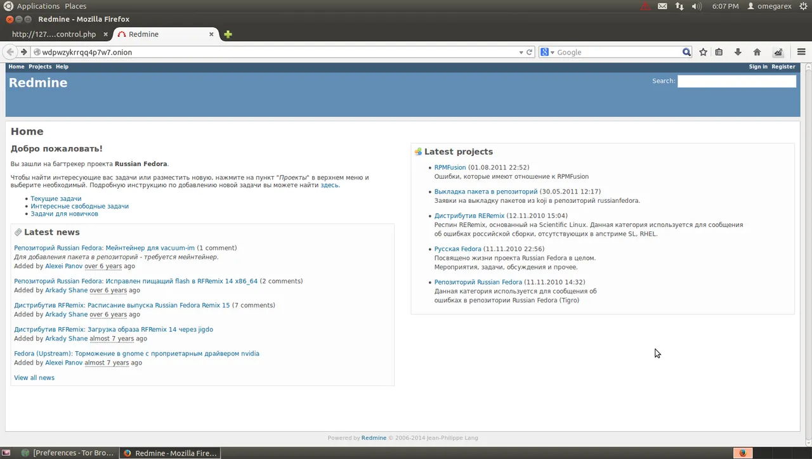Bookmark this page with the star icon
Viewport: 812px width, 459px height.
pyautogui.click(x=703, y=52)
